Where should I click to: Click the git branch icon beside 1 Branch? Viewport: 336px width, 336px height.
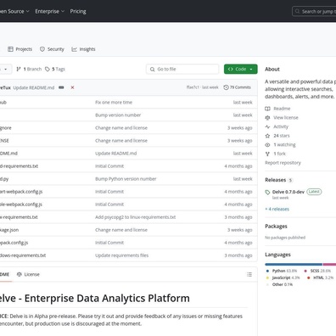tap(19, 69)
